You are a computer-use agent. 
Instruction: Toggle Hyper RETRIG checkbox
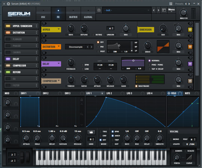point(93,35)
